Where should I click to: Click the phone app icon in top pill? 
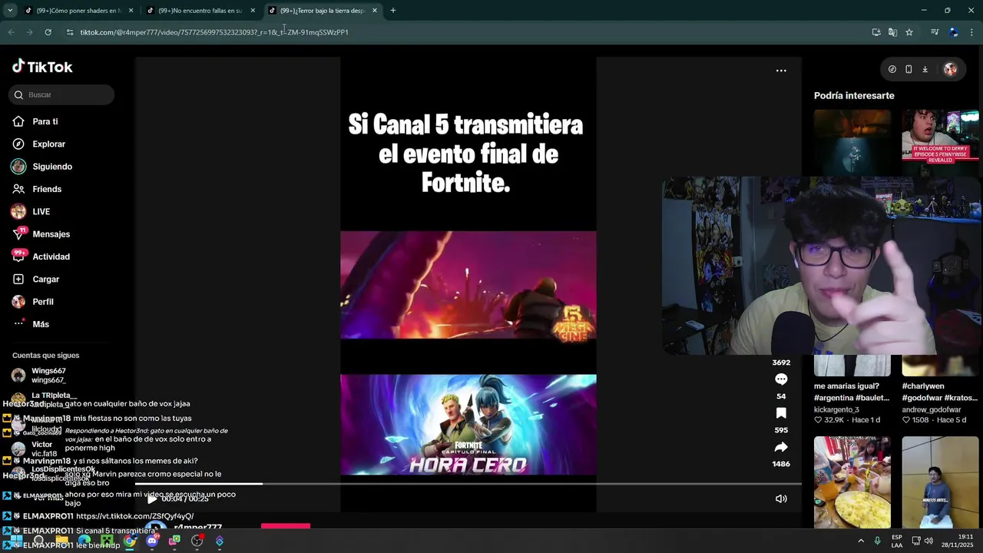909,69
